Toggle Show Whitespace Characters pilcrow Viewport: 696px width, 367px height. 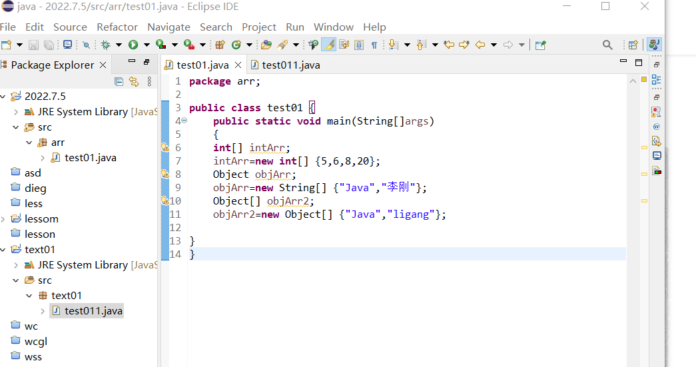pyautogui.click(x=374, y=45)
